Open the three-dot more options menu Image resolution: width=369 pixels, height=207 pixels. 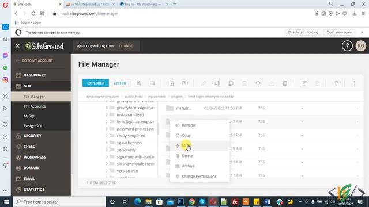click(x=355, y=83)
